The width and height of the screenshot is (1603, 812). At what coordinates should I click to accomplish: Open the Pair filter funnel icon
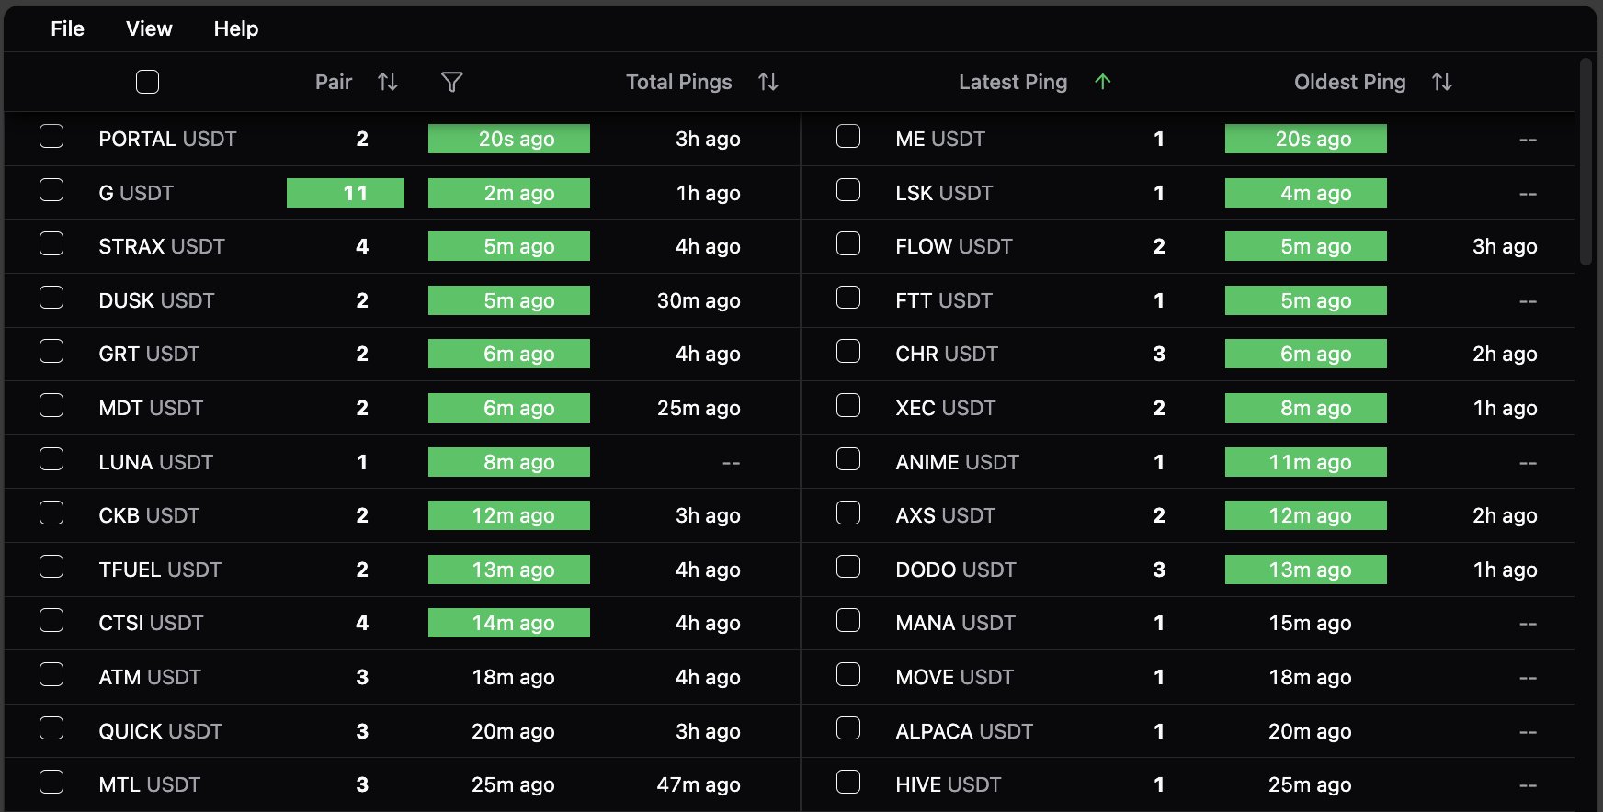tap(451, 83)
